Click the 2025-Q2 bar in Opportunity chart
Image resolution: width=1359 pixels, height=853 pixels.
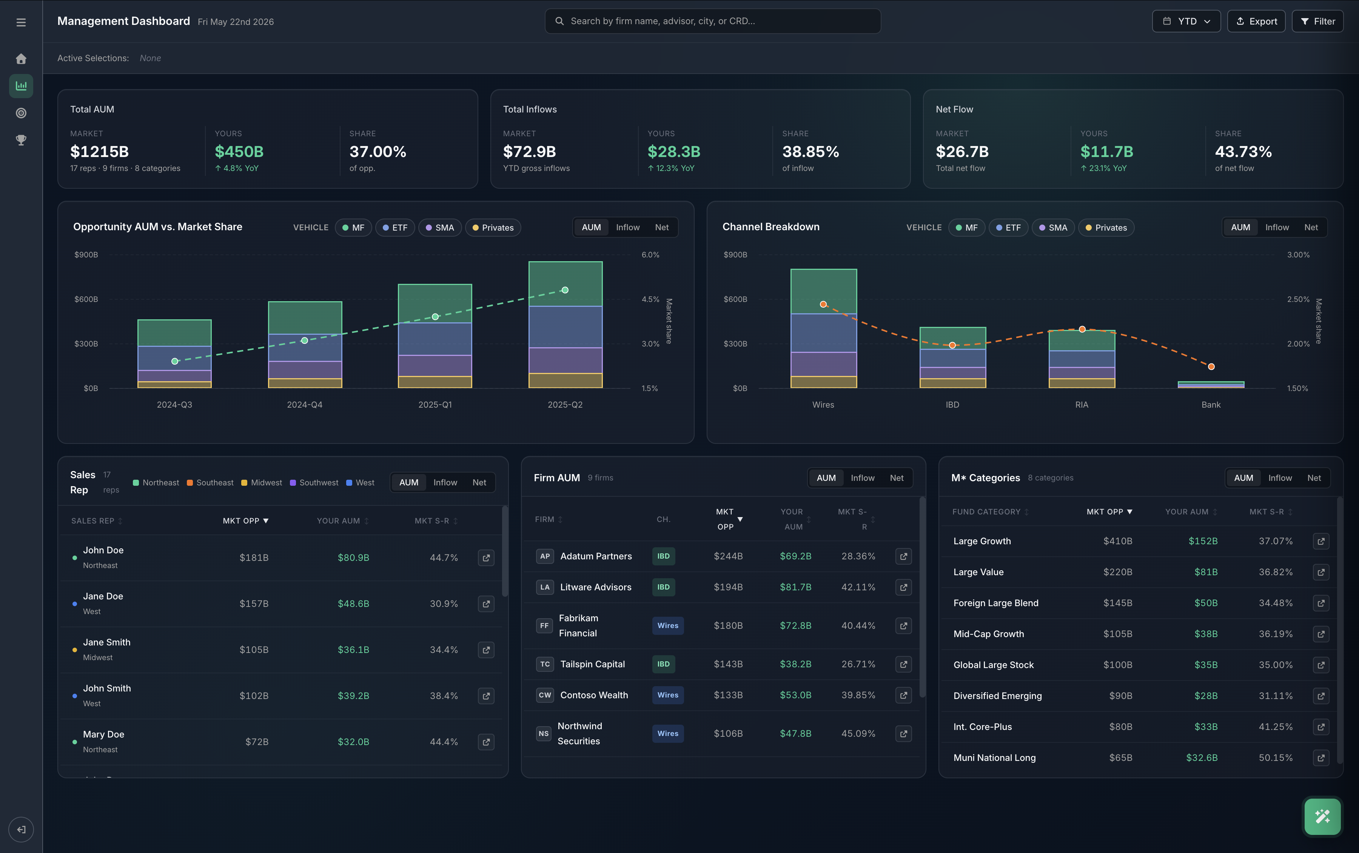565,325
